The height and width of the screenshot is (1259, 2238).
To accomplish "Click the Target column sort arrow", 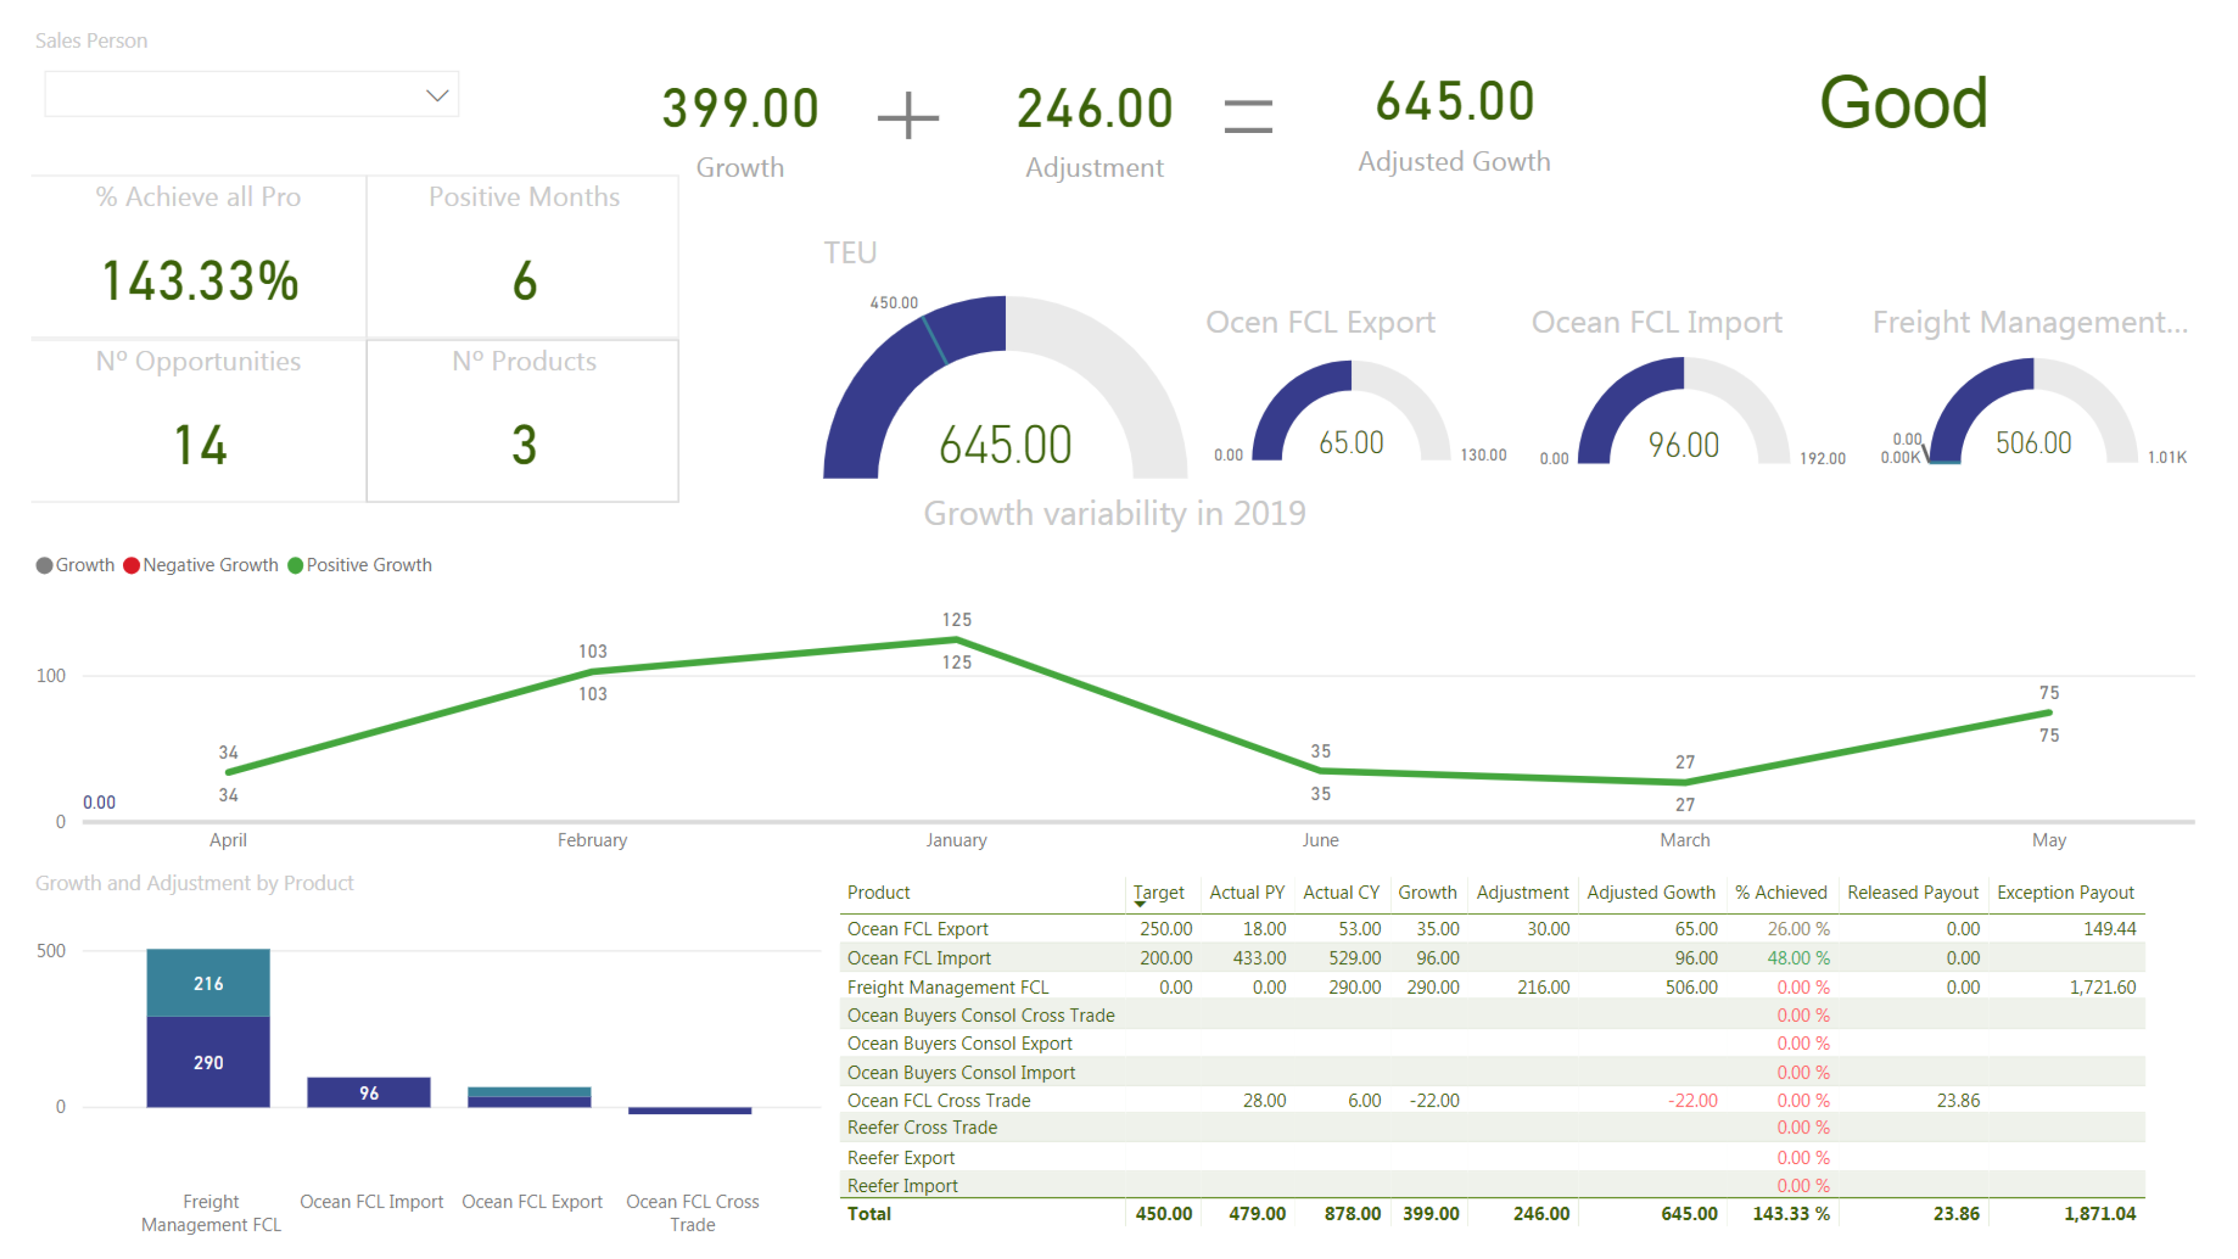I will click(x=1139, y=904).
